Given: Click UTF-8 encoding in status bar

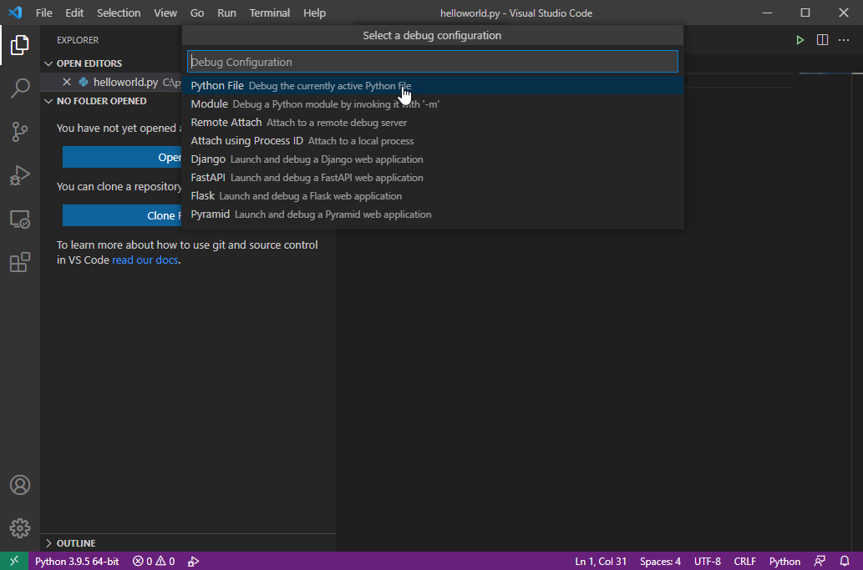Looking at the screenshot, I should [x=708, y=561].
